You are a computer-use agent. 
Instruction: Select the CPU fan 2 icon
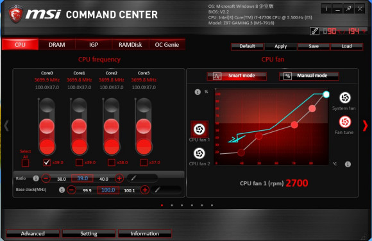point(199,153)
